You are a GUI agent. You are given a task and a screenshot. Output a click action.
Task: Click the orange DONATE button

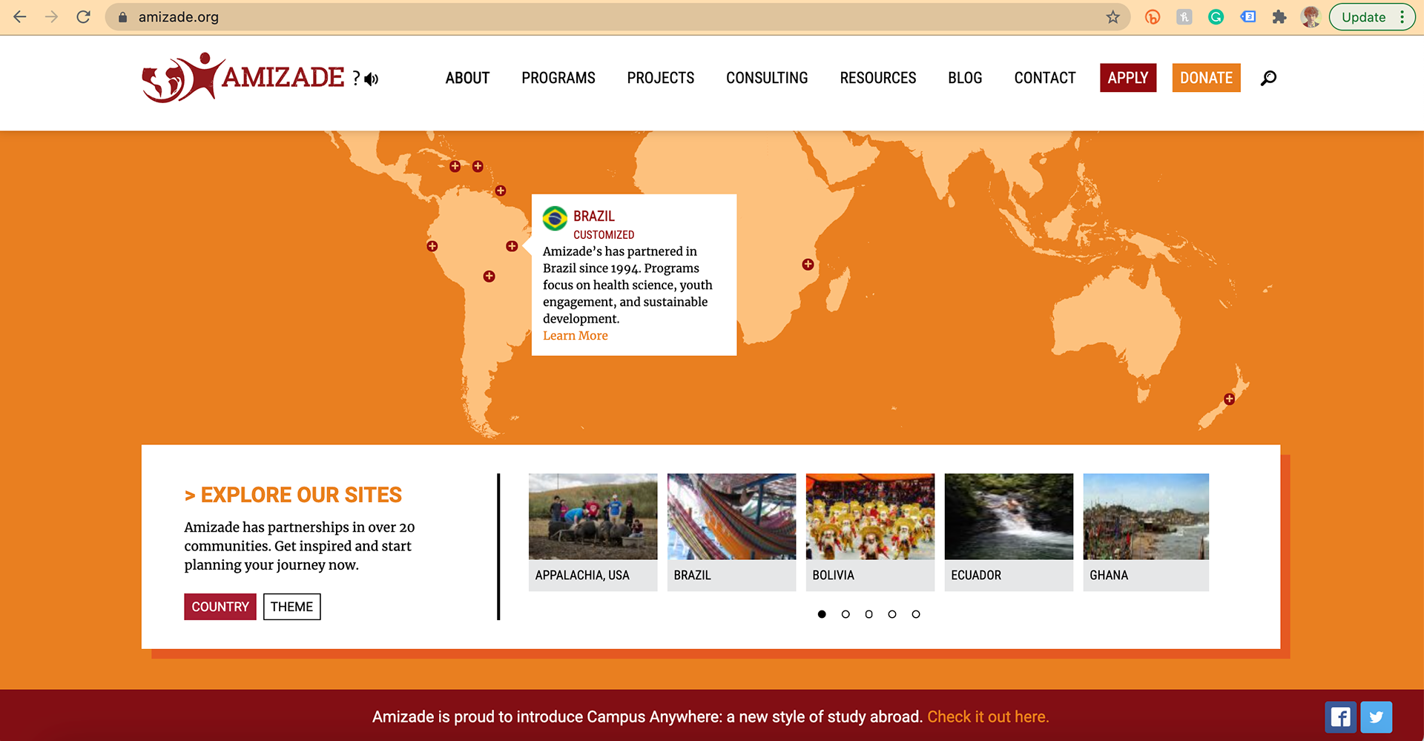click(x=1206, y=78)
